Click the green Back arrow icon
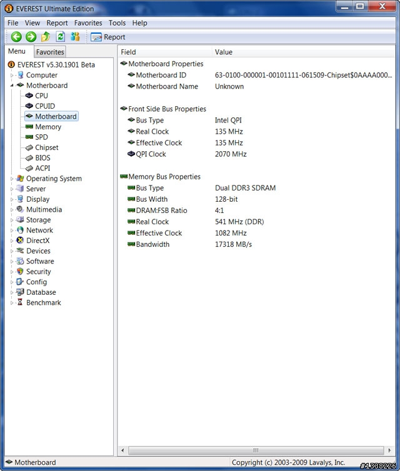 [x=16, y=37]
